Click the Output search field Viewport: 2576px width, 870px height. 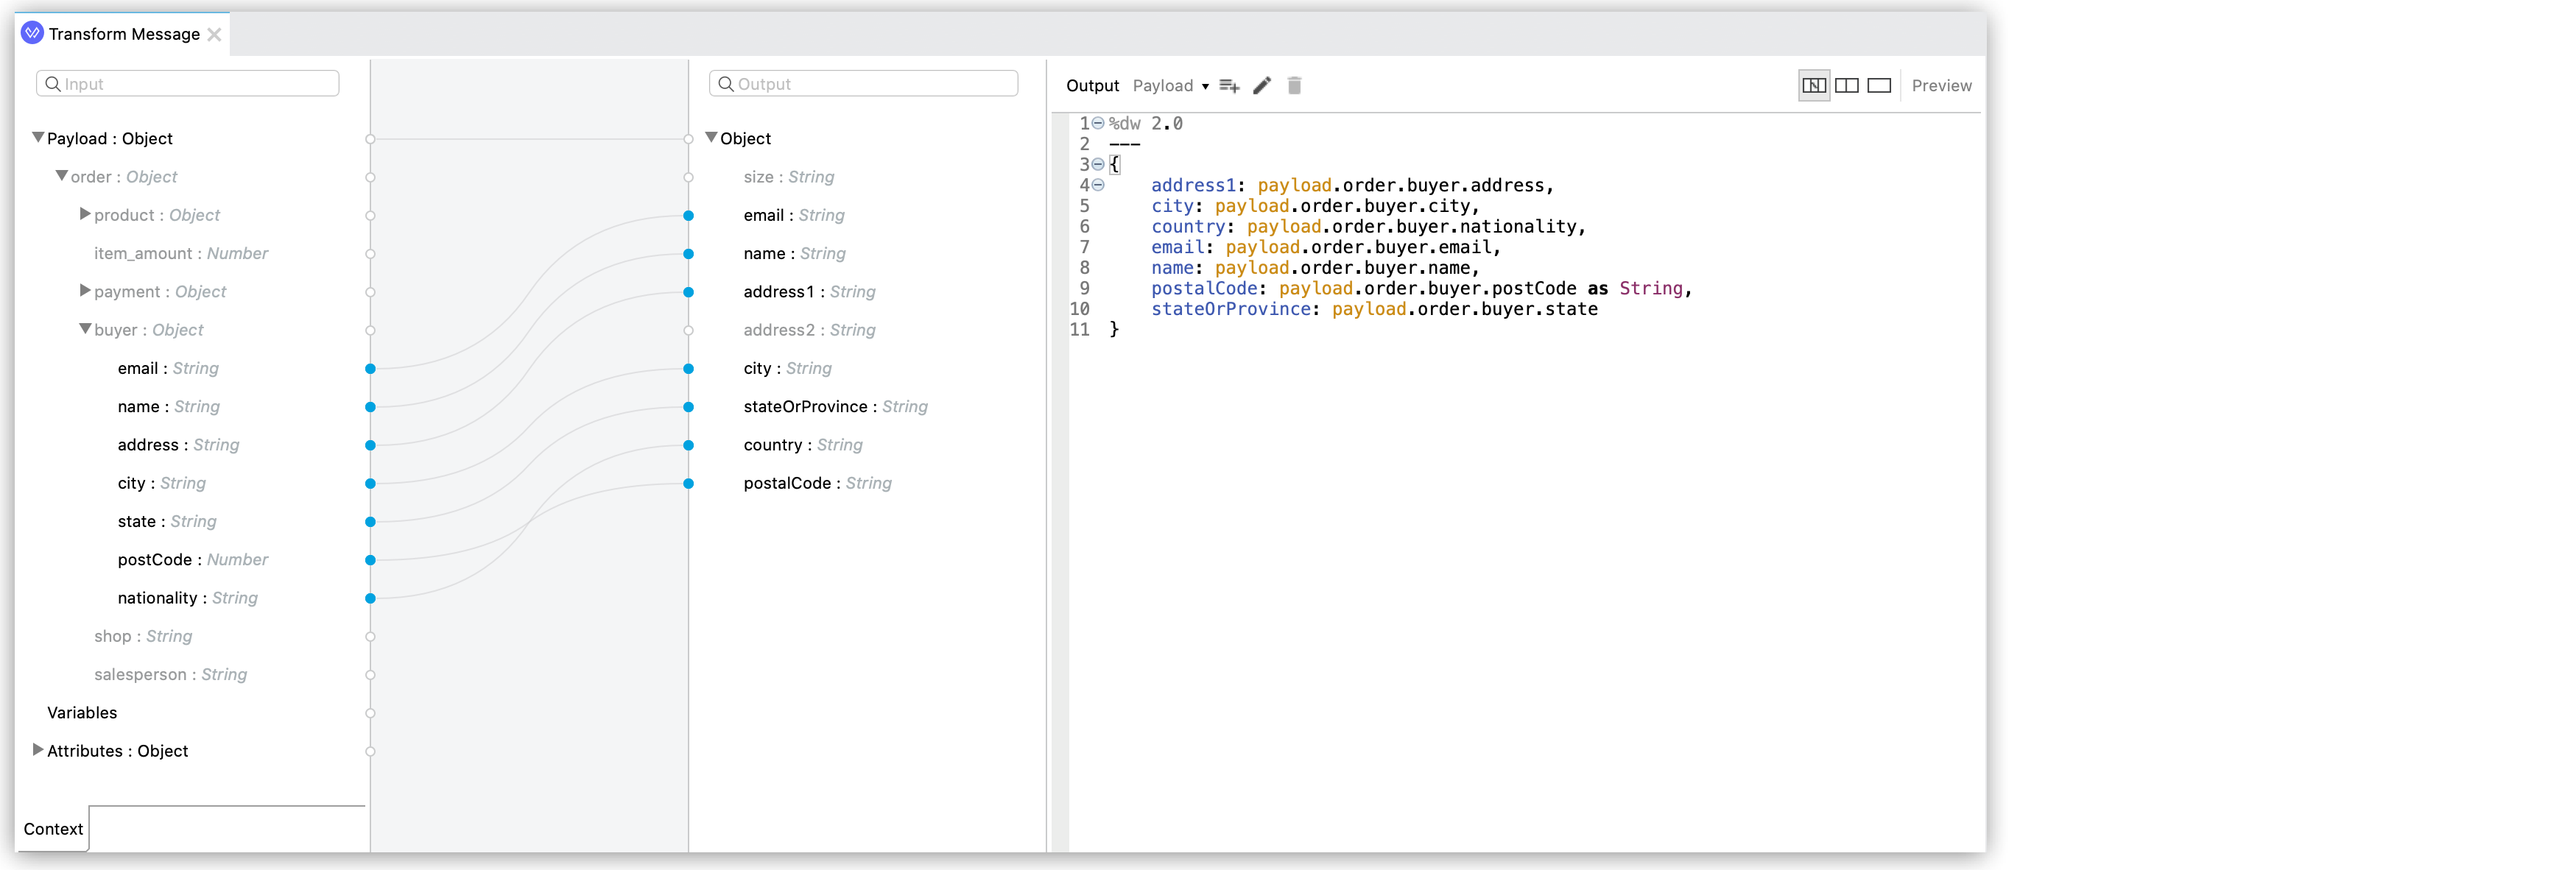[866, 84]
